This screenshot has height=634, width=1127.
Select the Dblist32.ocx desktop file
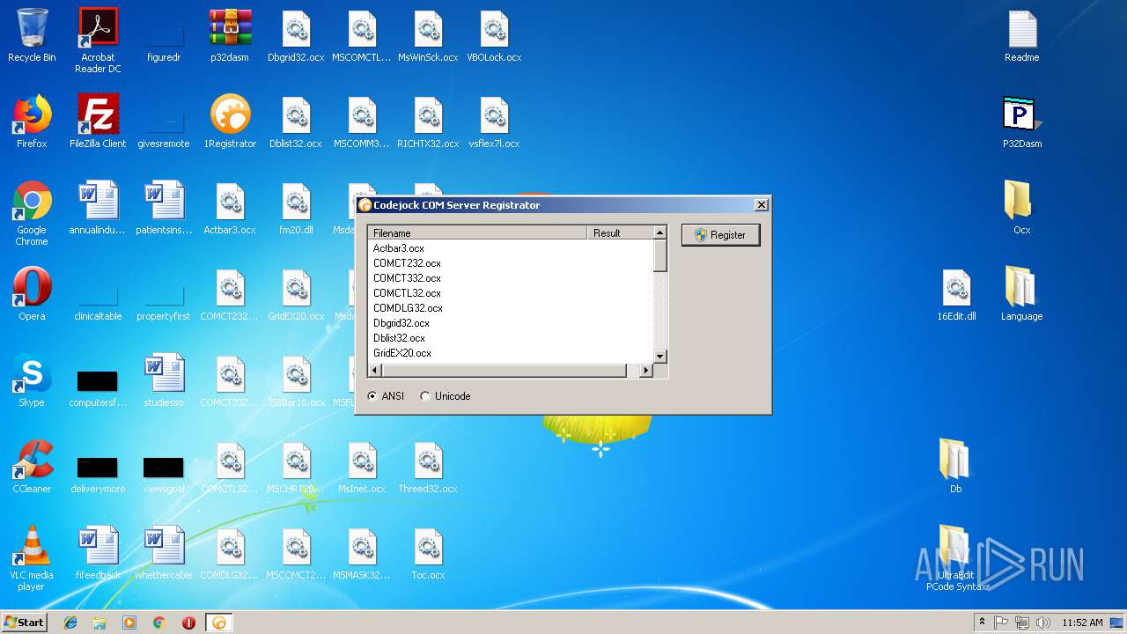tap(296, 122)
